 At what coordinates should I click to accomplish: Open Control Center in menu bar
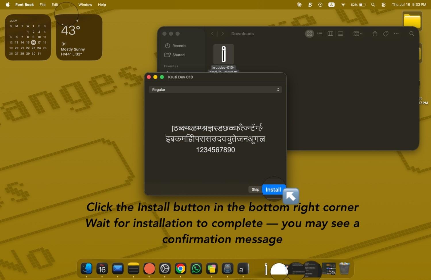tap(383, 5)
